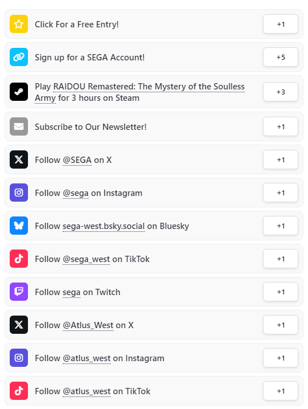308x409 pixels.
Task: Click the TikTok icon beside @atlus_west
Action: click(x=19, y=391)
